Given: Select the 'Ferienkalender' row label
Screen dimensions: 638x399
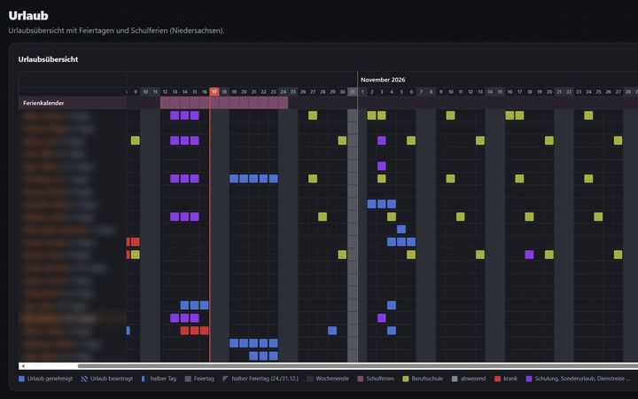Looking at the screenshot, I should pyautogui.click(x=43, y=103).
